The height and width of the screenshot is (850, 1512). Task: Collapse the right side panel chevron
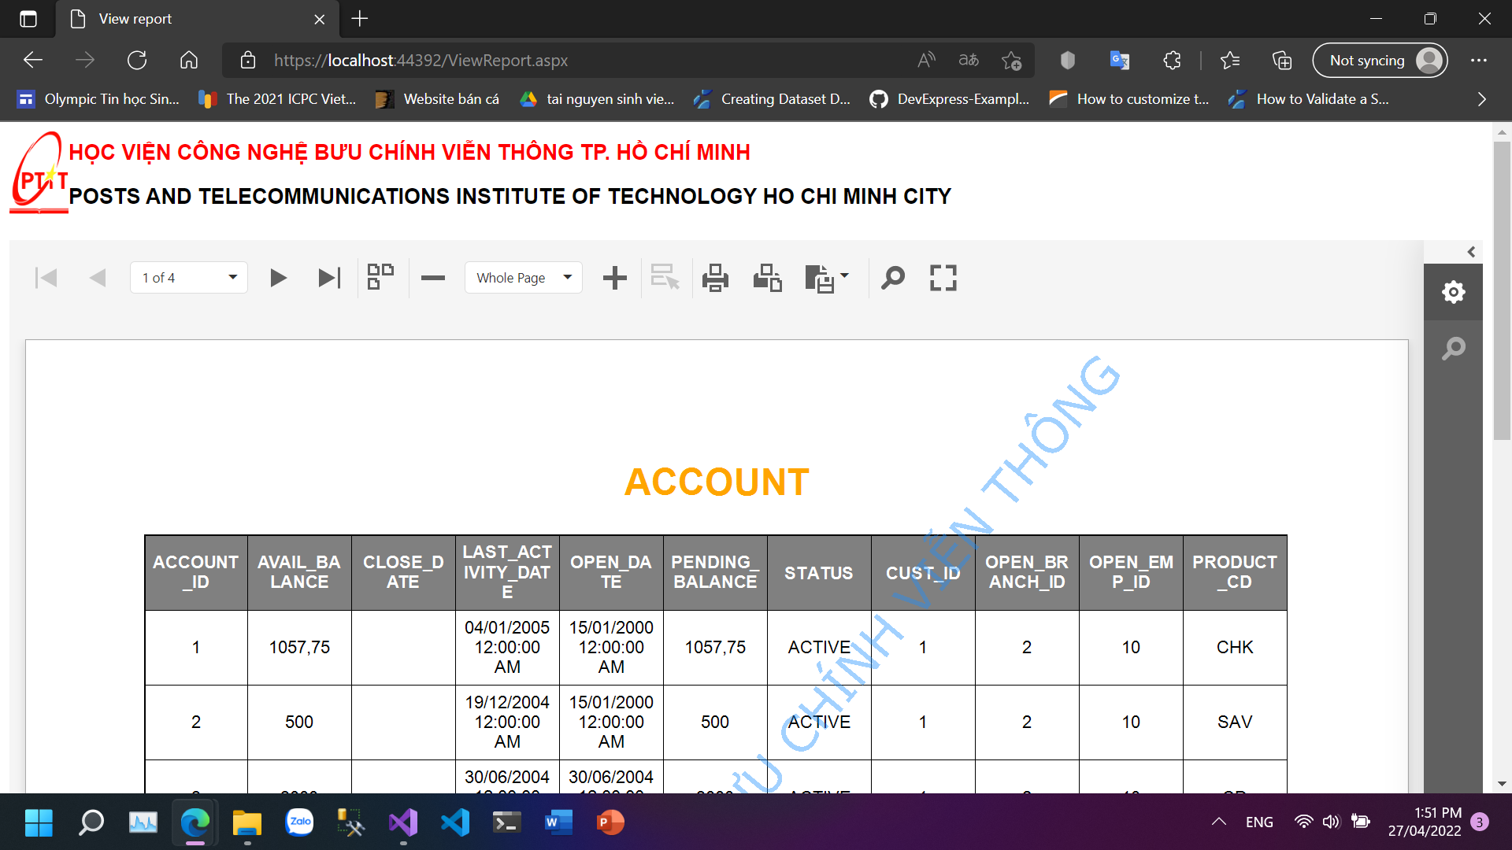coord(1471,252)
